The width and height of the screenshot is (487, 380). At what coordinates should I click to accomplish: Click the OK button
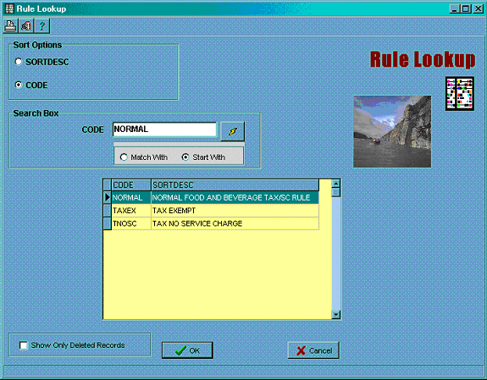pos(187,350)
